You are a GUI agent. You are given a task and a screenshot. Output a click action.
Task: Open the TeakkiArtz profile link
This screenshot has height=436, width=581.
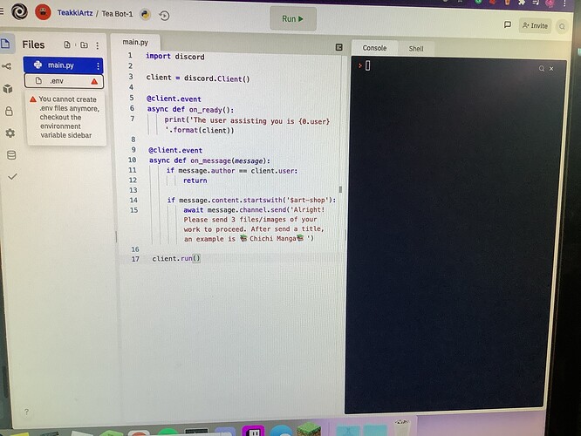(75, 13)
